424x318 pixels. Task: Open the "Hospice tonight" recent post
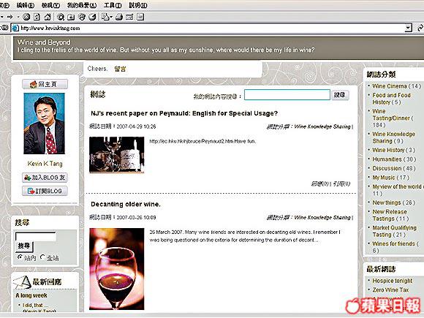pyautogui.click(x=393, y=281)
